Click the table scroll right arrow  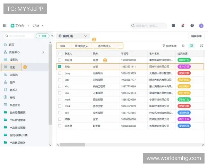(203, 145)
